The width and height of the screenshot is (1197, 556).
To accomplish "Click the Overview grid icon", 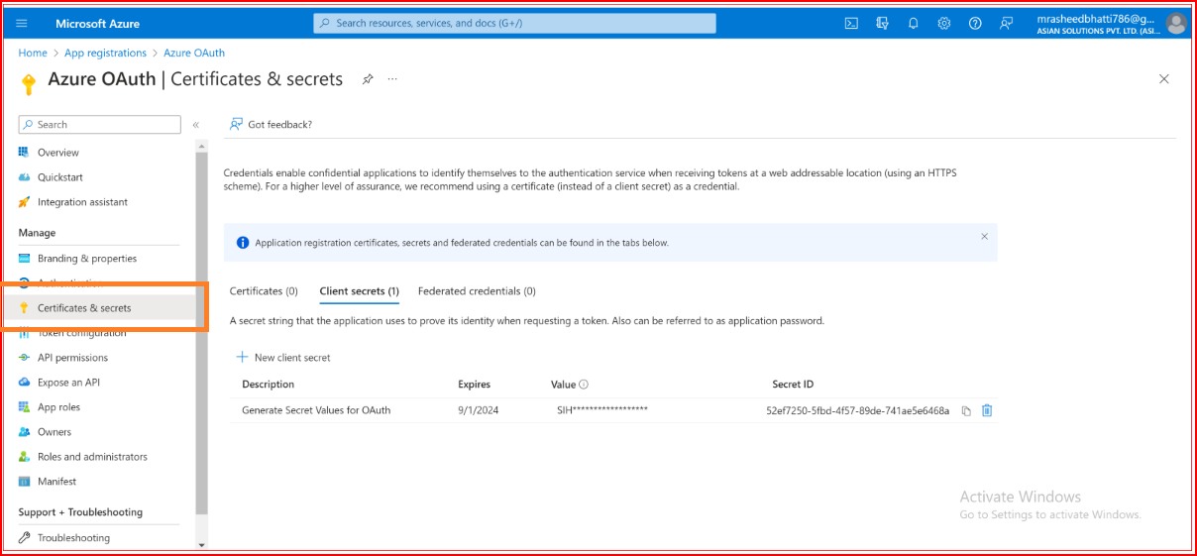I will [x=24, y=153].
